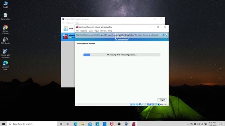225x126 pixels.
Task: Suppress future mouse integration notification messages
Action: click(x=166, y=35)
